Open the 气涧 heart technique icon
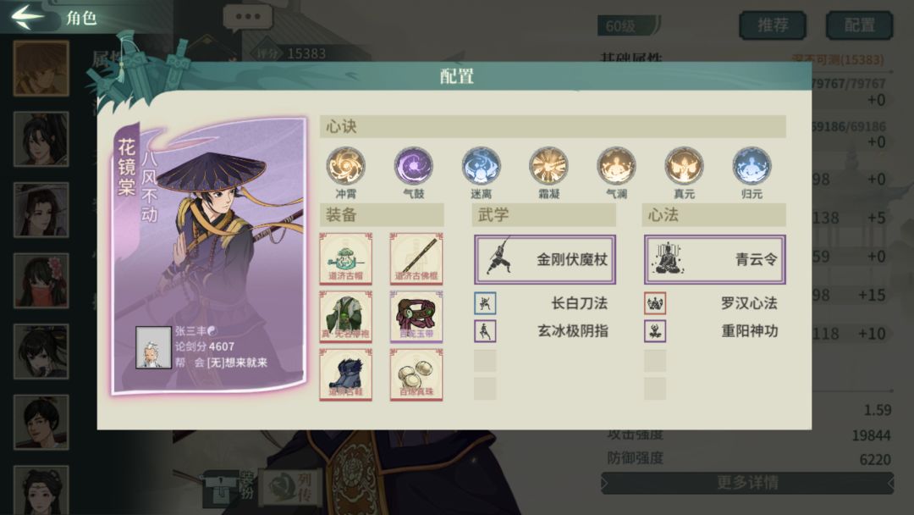The height and width of the screenshot is (515, 914). click(x=616, y=166)
